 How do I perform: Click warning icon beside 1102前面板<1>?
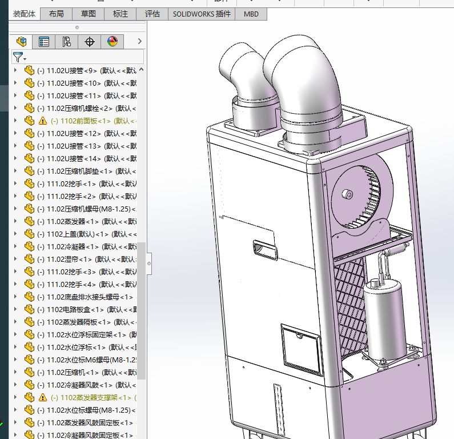point(43,121)
